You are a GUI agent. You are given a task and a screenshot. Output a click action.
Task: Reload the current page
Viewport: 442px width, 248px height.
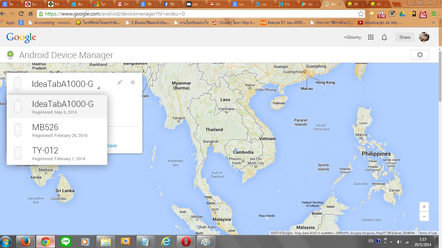pos(21,14)
